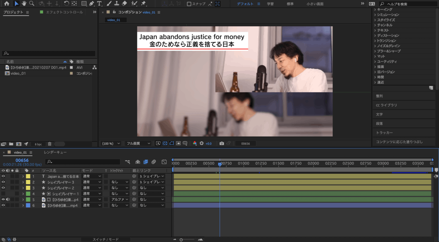Toggle the shy layers switch in the timeline

point(138,162)
